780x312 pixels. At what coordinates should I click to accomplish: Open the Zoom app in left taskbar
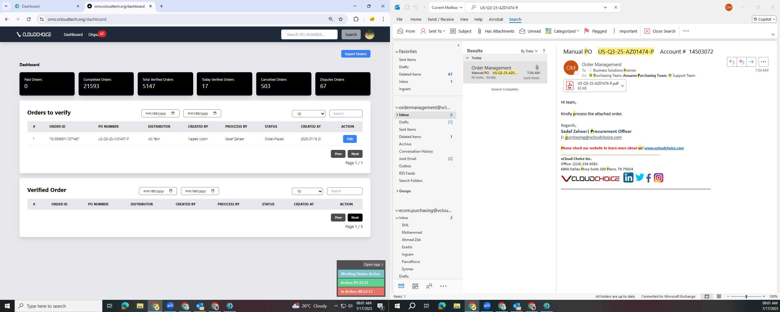(x=170, y=306)
